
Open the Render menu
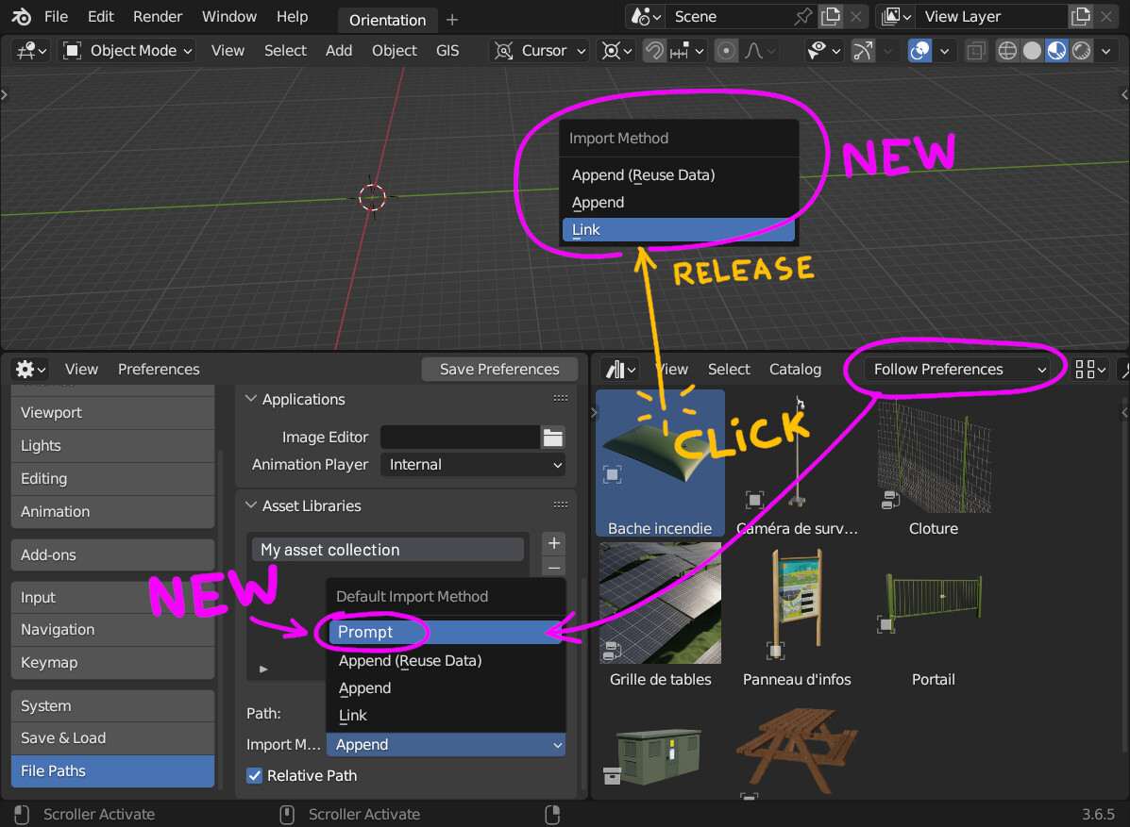[x=157, y=17]
